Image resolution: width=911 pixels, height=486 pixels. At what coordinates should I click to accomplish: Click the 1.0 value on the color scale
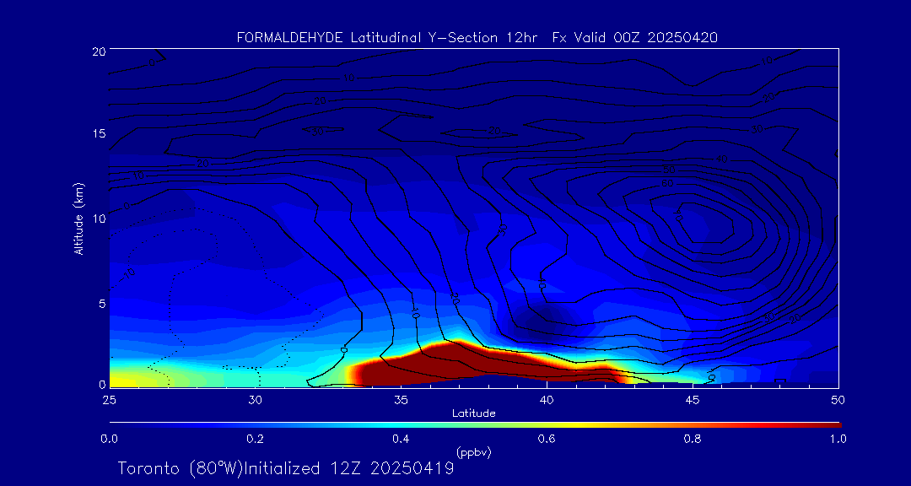click(x=838, y=439)
